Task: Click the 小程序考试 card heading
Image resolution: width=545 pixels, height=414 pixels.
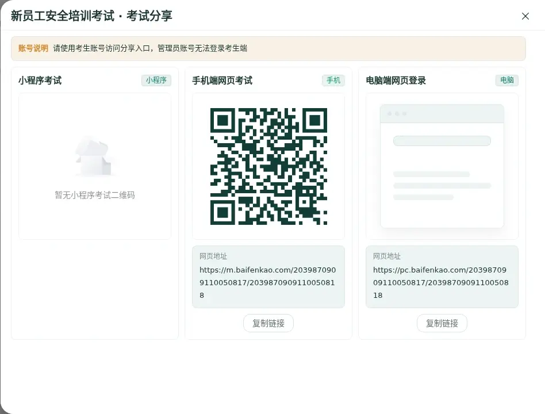Action: (x=40, y=80)
